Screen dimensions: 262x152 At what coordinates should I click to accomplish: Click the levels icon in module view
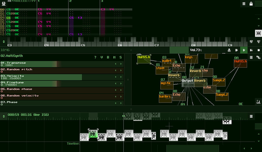(x=258, y=102)
